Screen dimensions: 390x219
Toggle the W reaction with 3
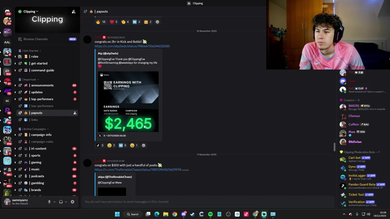(x=136, y=22)
